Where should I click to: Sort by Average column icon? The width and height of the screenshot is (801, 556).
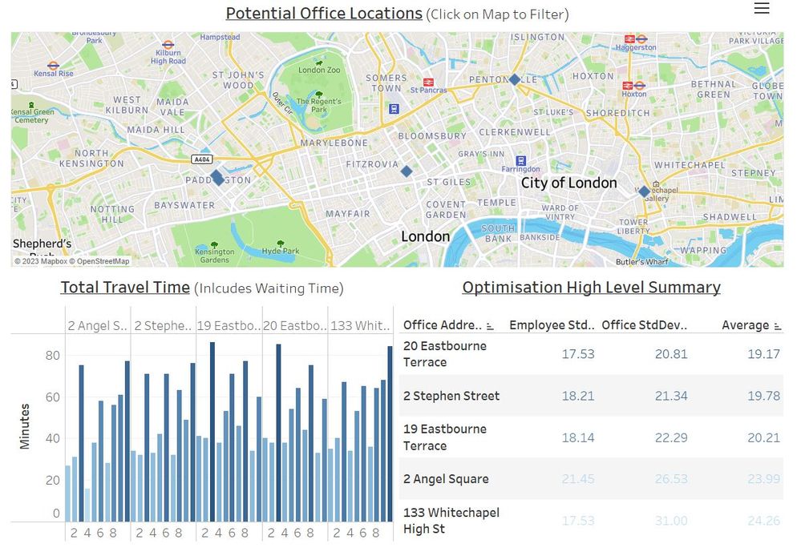pyautogui.click(x=778, y=326)
